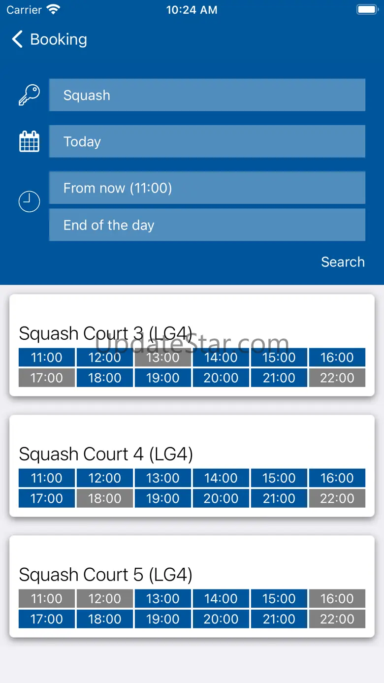Screen dimensions: 384x683
Task: Tap the battery icon in status bar
Action: (x=367, y=9)
